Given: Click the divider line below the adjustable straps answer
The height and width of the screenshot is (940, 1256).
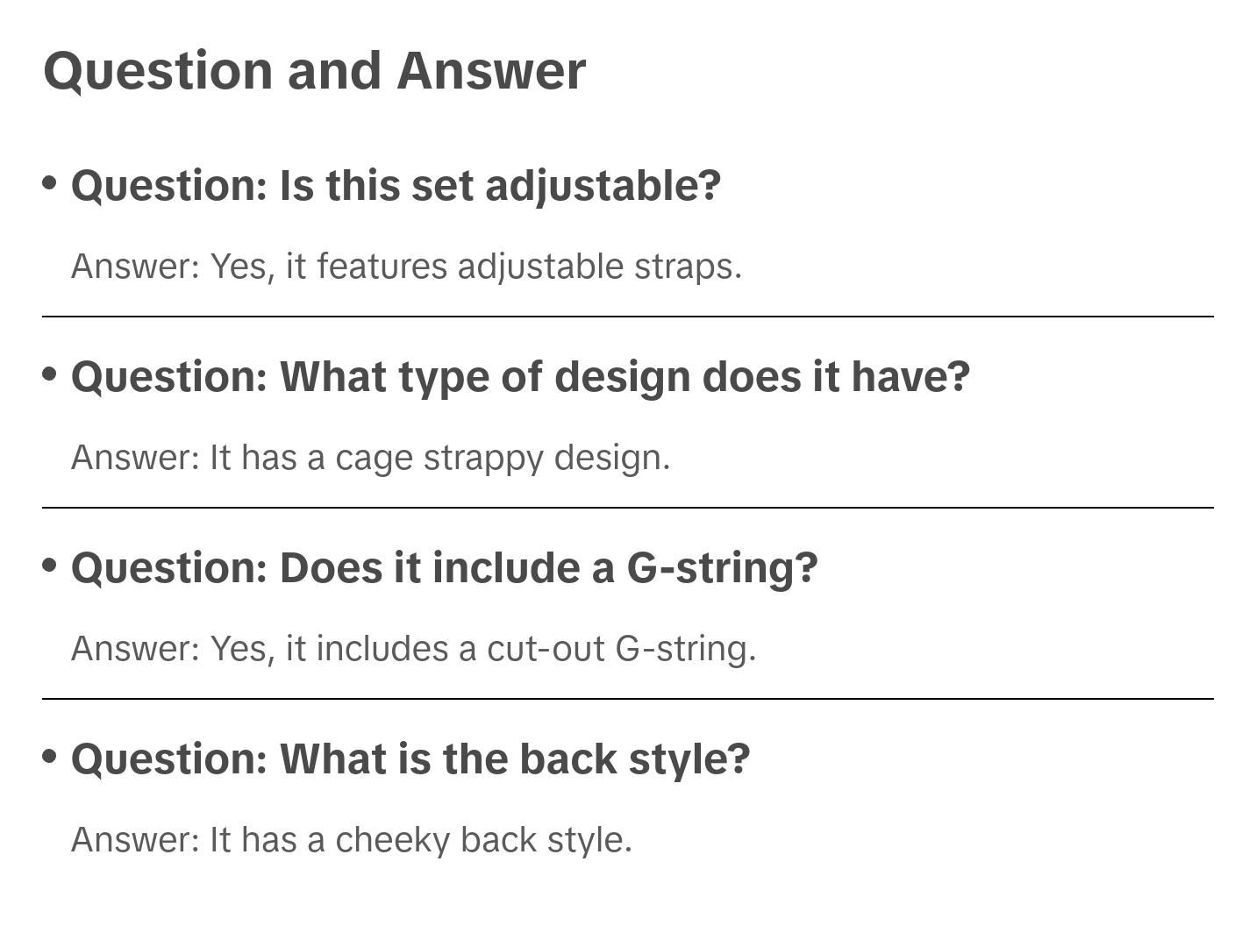Looking at the screenshot, I should [627, 317].
